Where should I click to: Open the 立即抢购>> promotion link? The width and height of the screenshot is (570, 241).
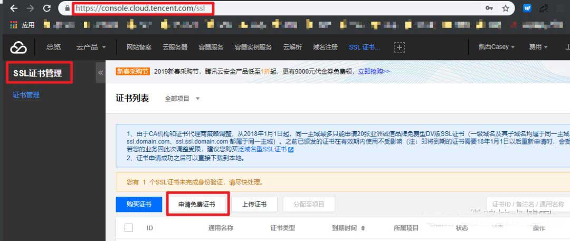(x=374, y=71)
